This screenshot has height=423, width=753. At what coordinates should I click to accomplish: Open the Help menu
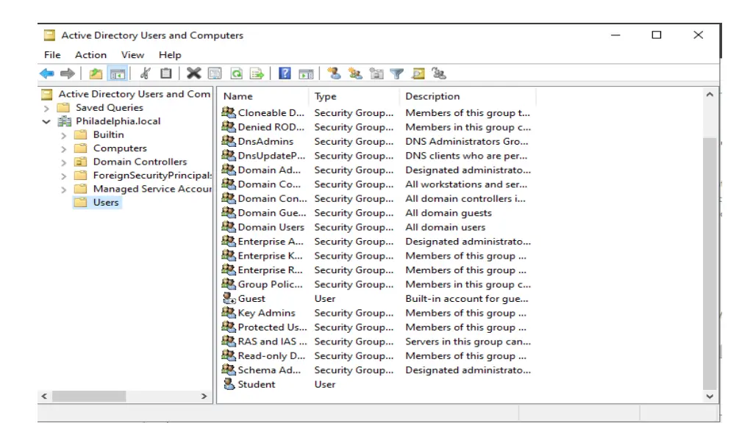pos(170,54)
